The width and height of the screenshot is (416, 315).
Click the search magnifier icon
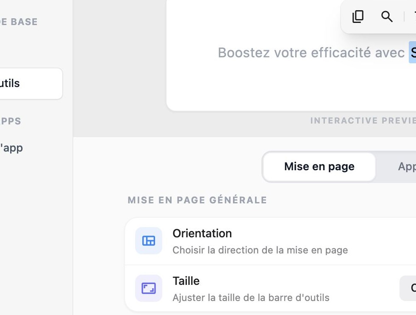387,17
